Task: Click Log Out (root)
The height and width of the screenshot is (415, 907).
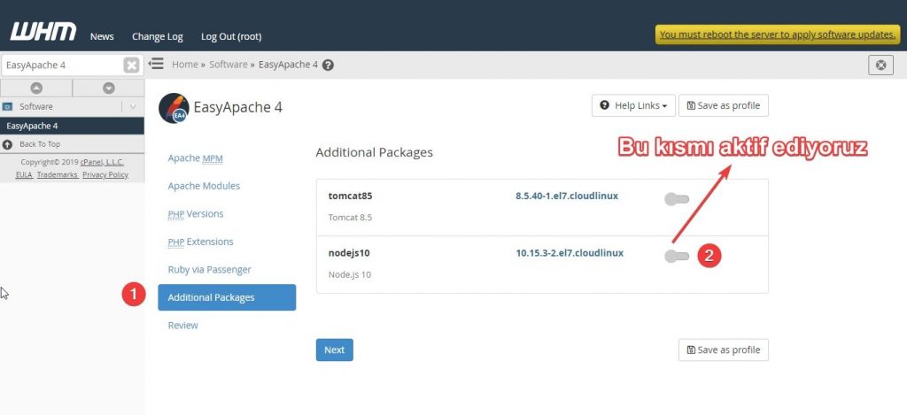Action: click(x=231, y=36)
